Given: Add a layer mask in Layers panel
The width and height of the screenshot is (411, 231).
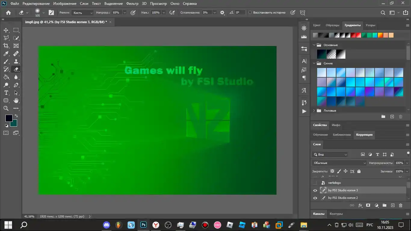Looking at the screenshot, I should (368, 205).
